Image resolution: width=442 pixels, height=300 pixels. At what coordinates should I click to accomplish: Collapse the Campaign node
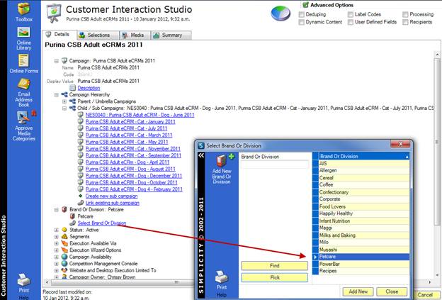[x=57, y=61]
